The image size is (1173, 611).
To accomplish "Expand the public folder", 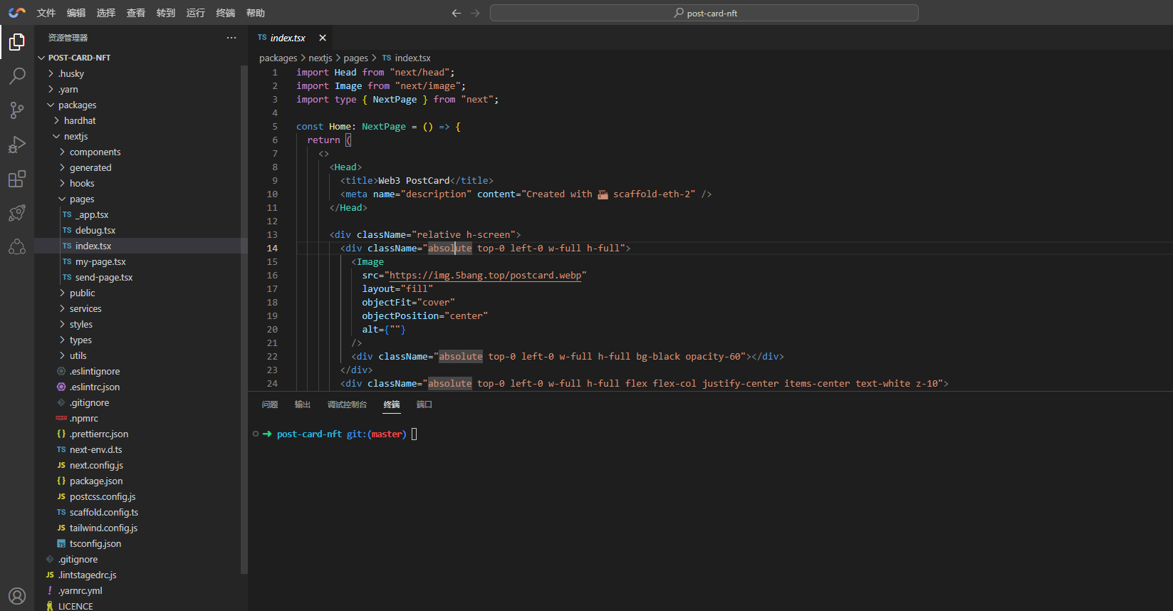I will [x=141, y=293].
